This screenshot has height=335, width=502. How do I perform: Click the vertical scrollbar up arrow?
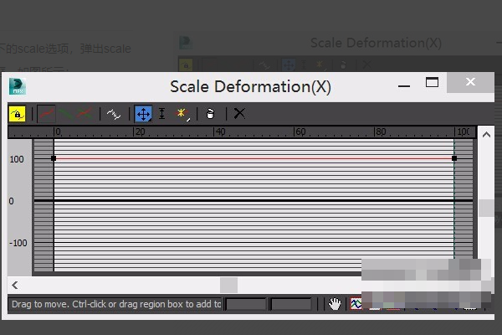(x=486, y=135)
